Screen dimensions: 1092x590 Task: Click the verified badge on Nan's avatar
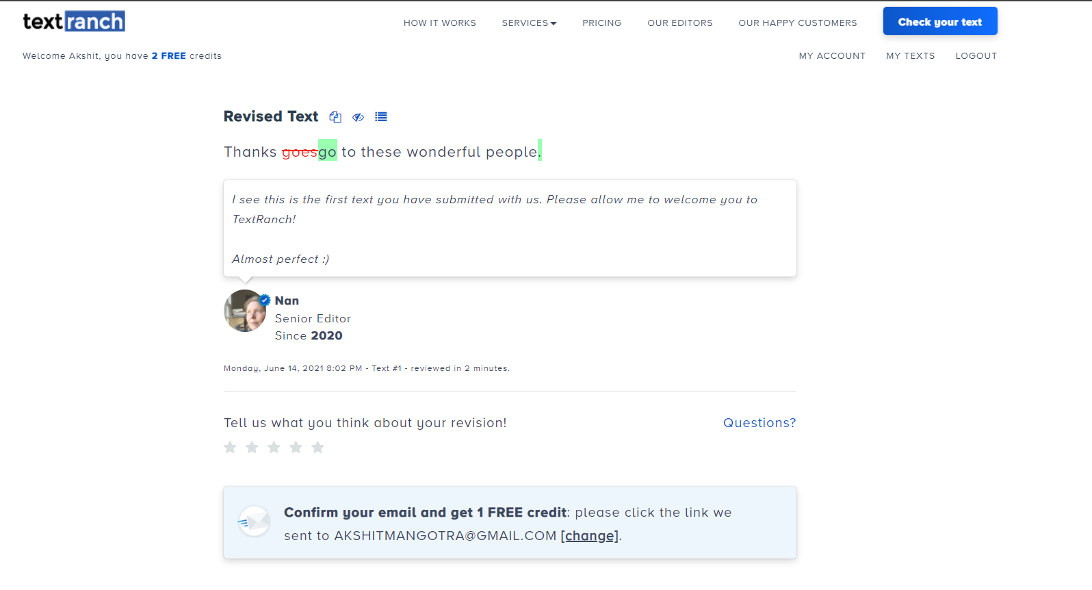tap(264, 299)
